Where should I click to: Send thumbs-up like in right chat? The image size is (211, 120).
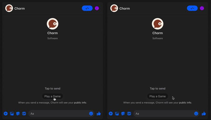coord(204,114)
